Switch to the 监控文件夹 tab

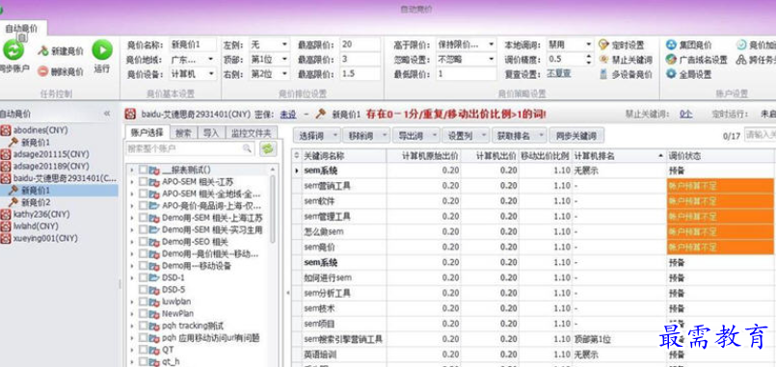[x=252, y=133]
